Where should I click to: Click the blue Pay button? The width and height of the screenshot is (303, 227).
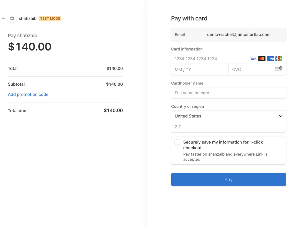point(228,179)
